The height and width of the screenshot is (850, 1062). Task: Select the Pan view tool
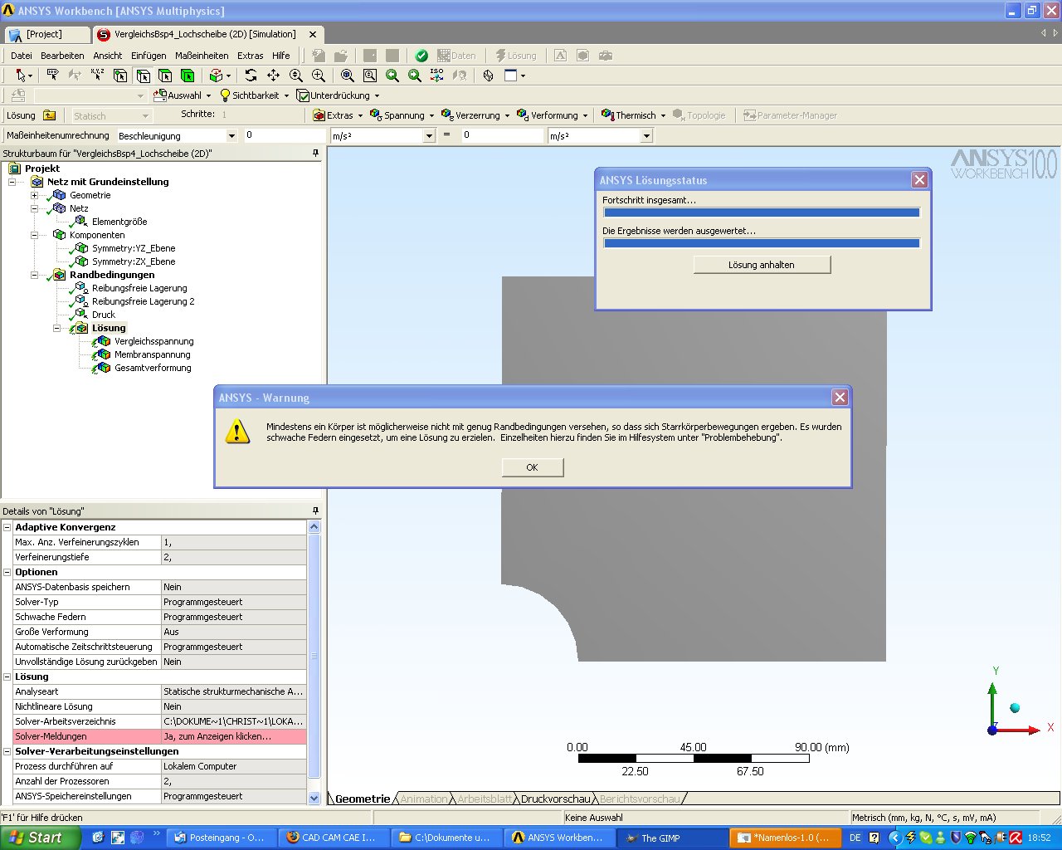click(x=273, y=76)
